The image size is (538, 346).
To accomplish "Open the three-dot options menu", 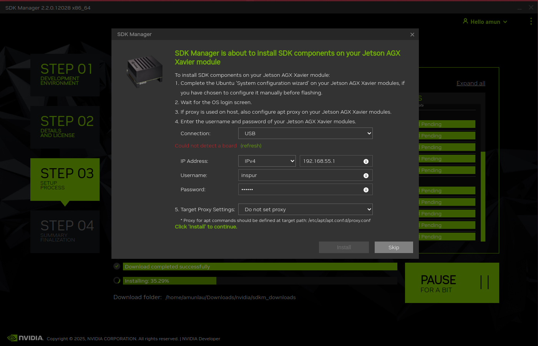I will [x=531, y=22].
